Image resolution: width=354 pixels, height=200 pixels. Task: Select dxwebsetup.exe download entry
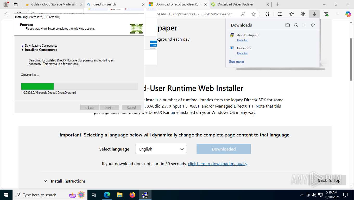273,37
